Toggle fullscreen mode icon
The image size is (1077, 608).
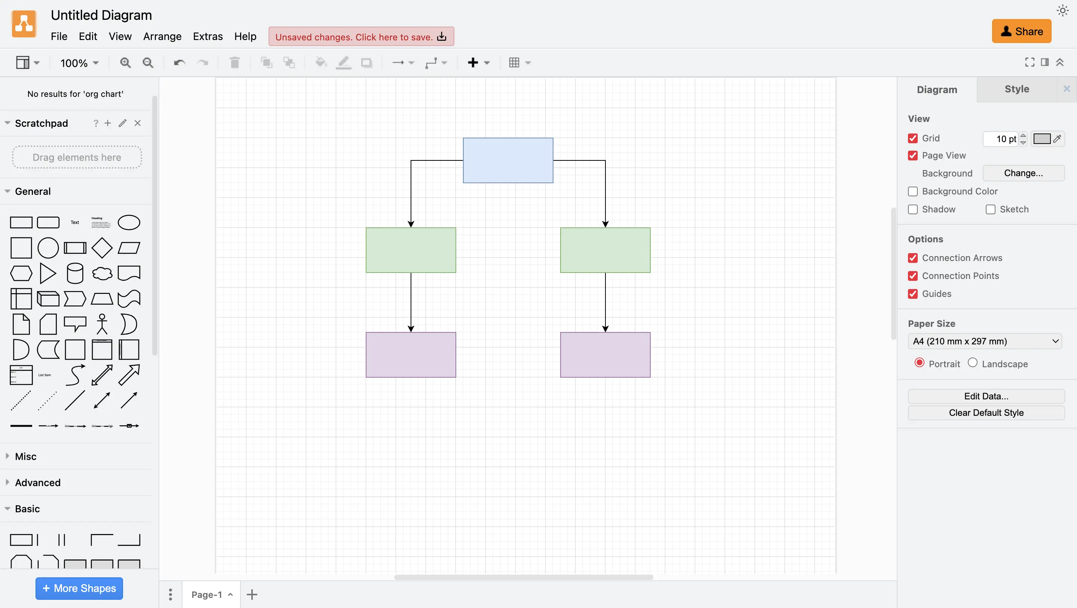click(1030, 62)
